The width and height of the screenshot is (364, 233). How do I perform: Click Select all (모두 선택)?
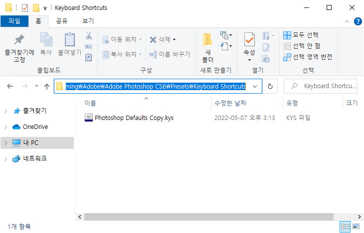coord(301,35)
